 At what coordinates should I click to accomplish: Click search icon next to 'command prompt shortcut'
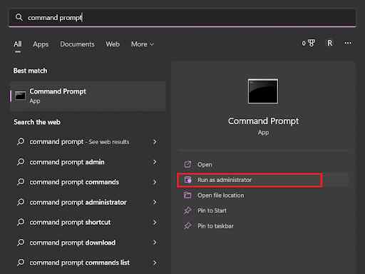21,222
